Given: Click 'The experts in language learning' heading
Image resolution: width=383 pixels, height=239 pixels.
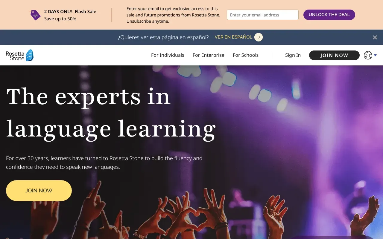Looking at the screenshot, I should [111, 113].
